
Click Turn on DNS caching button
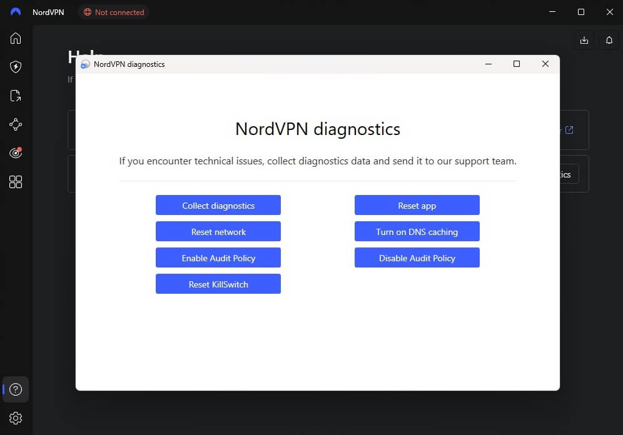tap(417, 231)
